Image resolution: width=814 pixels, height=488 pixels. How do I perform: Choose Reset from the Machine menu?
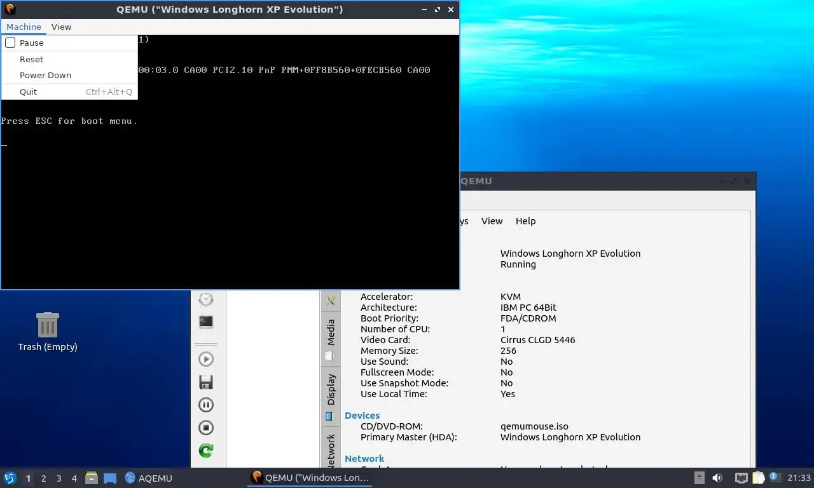(x=69, y=59)
